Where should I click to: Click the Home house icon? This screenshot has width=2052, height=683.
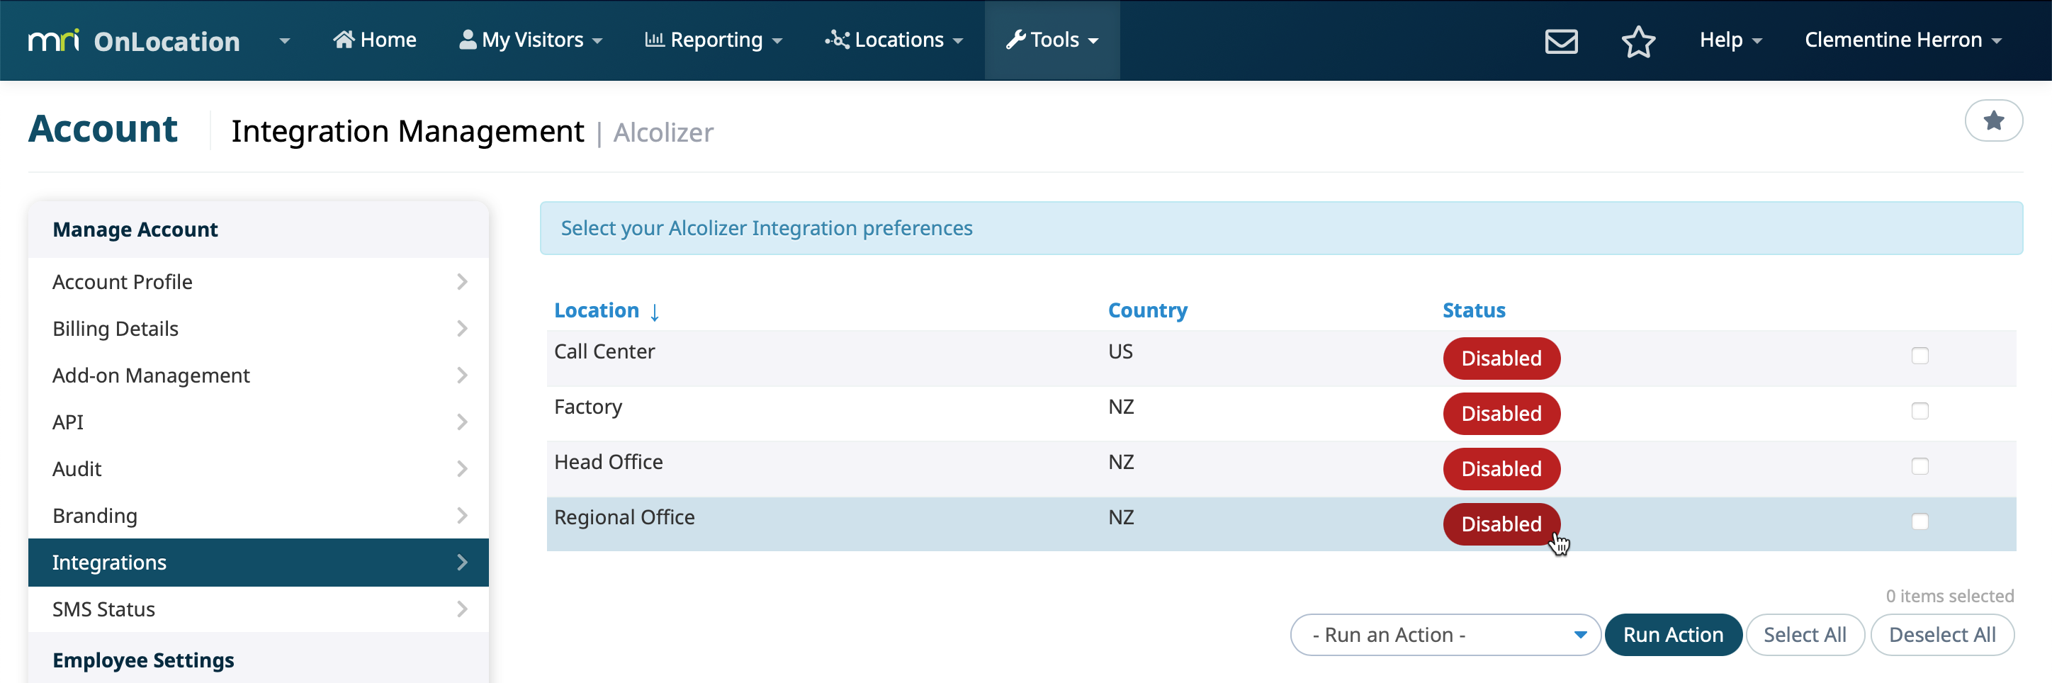(344, 39)
